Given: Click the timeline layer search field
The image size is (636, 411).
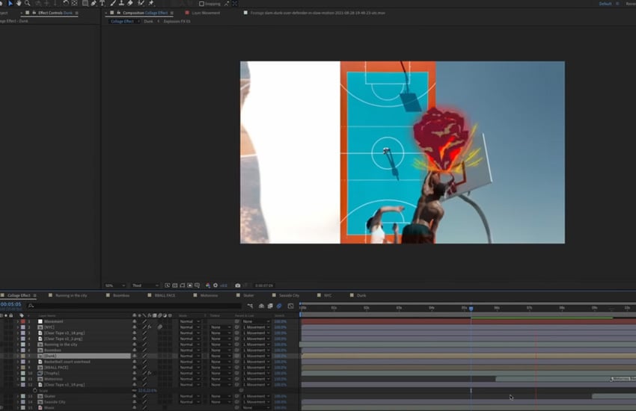Looking at the screenshot, I should (75, 306).
